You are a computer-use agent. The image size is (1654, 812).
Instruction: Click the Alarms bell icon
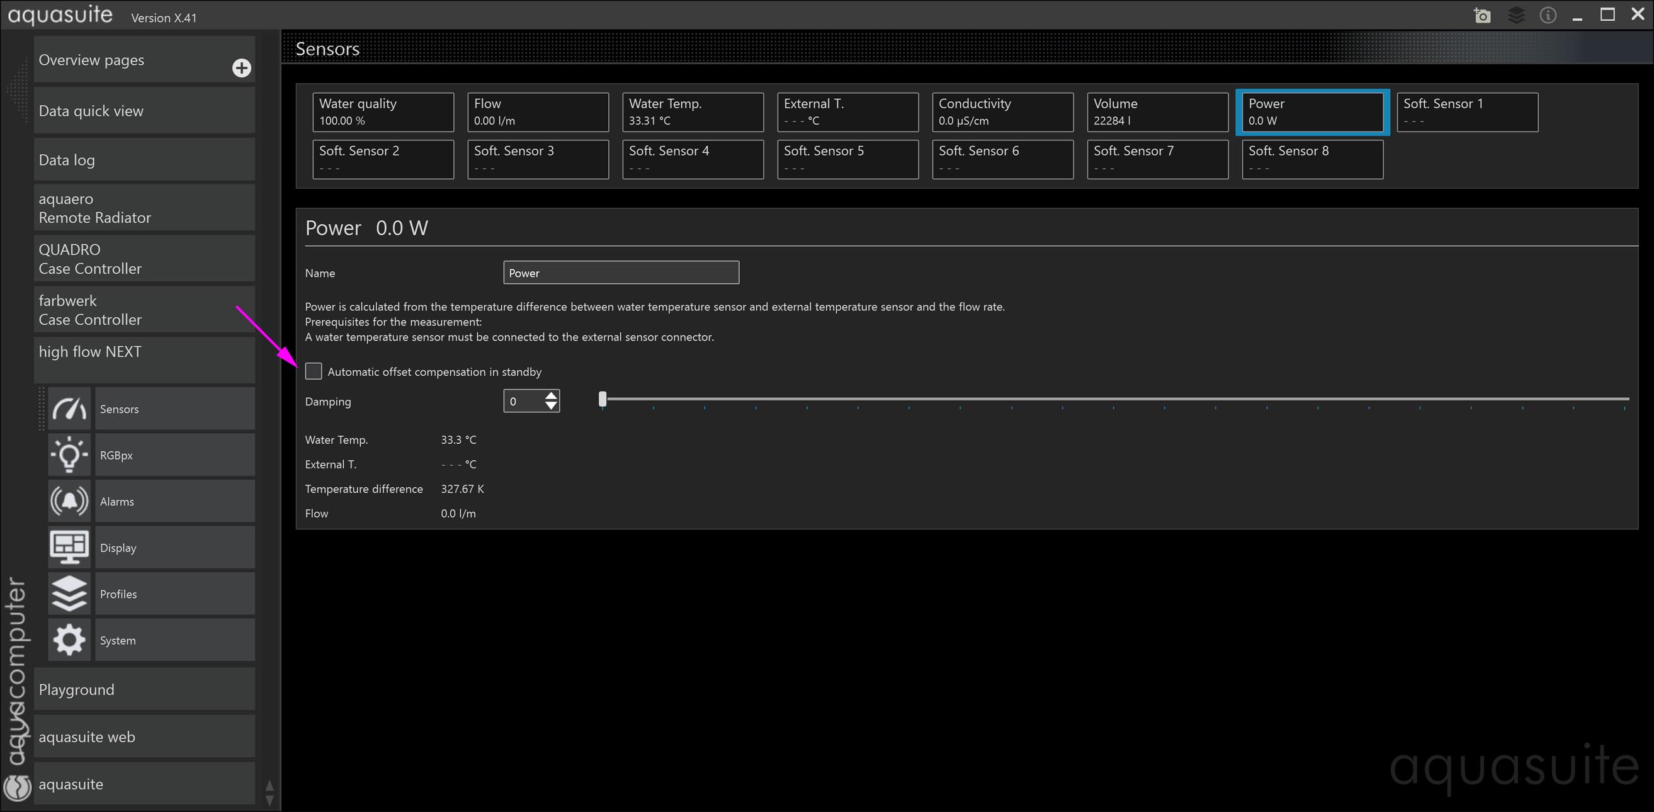click(x=69, y=501)
